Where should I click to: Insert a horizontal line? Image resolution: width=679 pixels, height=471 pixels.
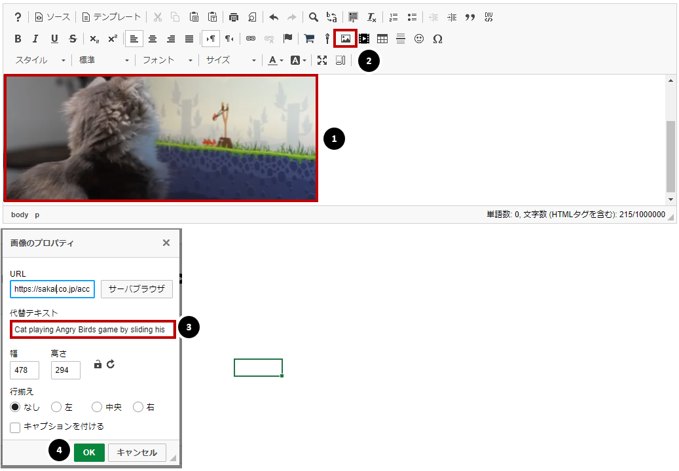coord(401,39)
